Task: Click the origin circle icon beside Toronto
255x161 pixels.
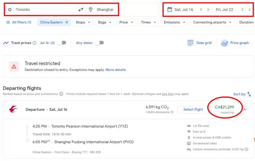Action: click(10, 10)
